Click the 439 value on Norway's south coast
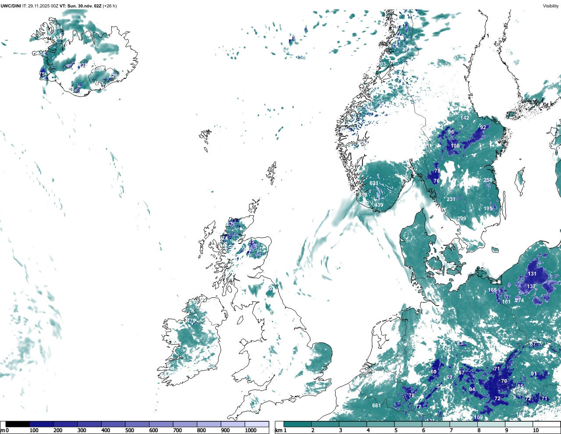The width and height of the screenshot is (561, 434). (x=379, y=205)
